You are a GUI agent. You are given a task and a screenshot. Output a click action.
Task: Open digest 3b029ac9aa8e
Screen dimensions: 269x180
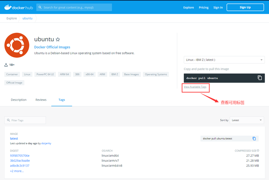tap(20, 160)
